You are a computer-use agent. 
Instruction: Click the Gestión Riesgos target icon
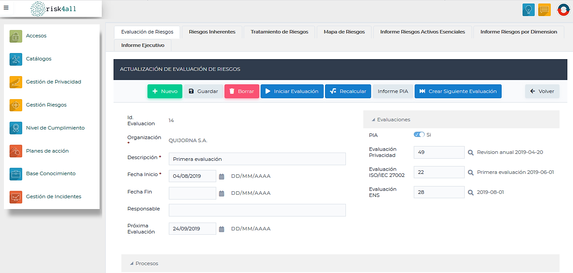tap(16, 105)
